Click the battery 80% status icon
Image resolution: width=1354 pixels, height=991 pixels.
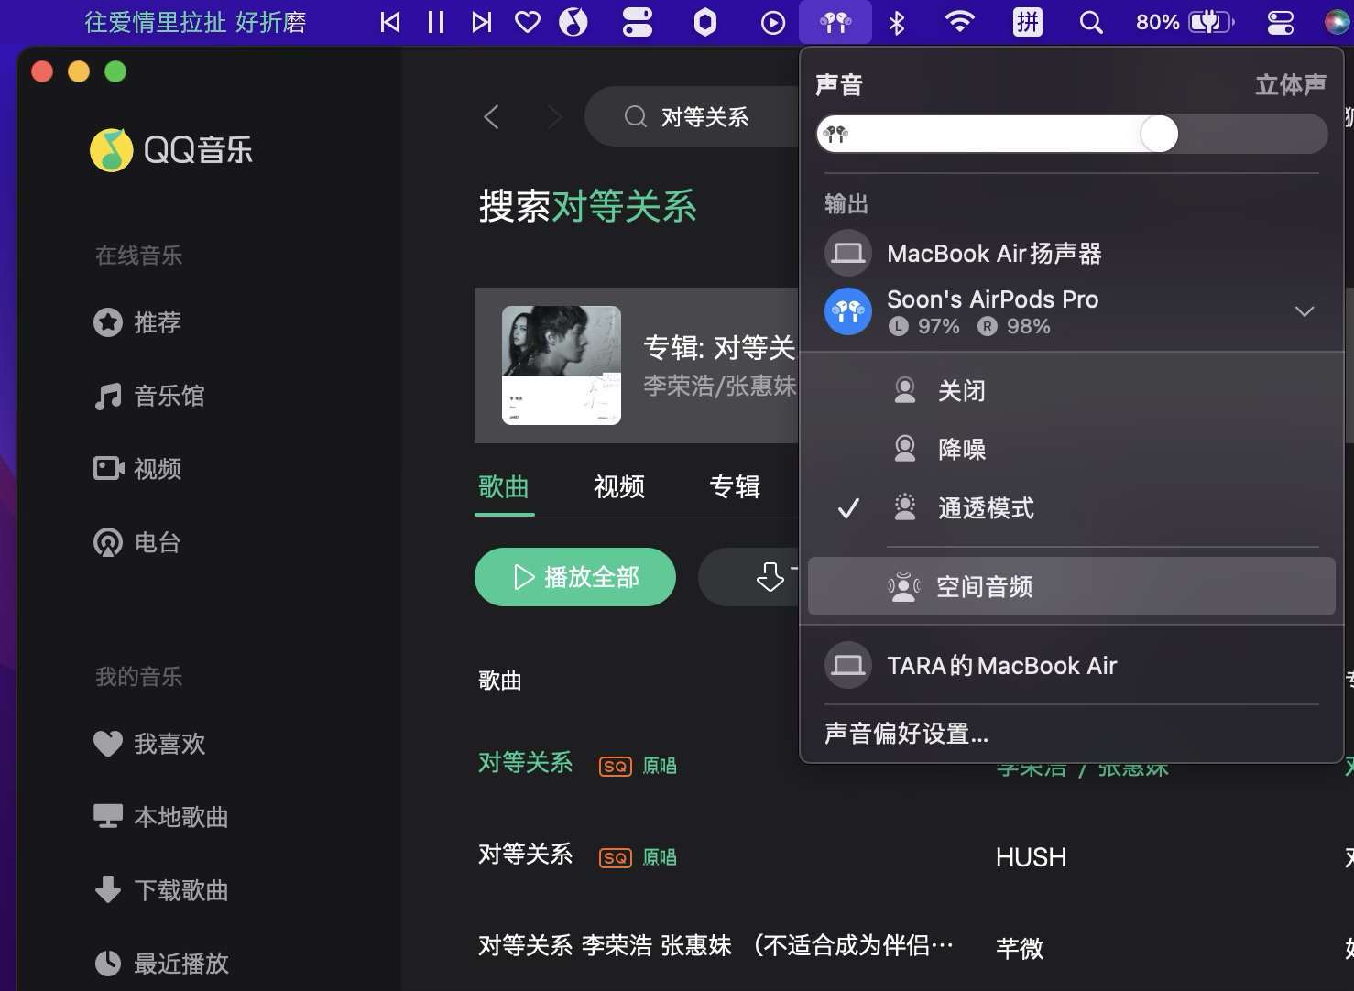click(1185, 22)
